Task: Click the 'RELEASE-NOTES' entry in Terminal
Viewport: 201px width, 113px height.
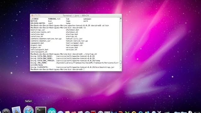Action: pos(38,23)
